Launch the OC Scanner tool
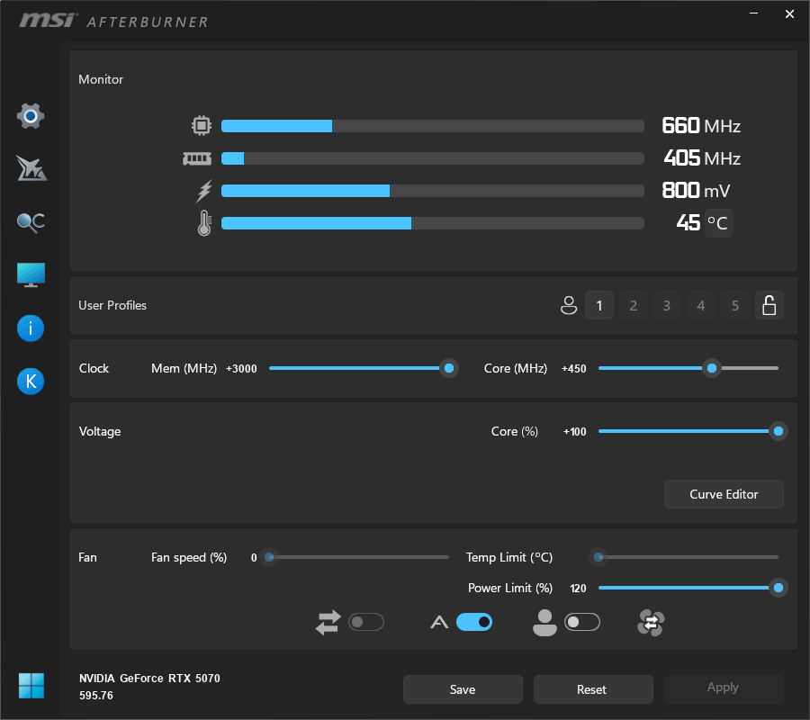Viewport: 810px width, 720px height. click(x=30, y=221)
